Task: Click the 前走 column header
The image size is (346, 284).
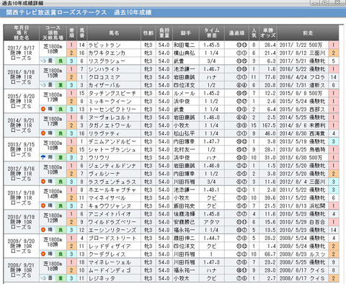Action: (x=308, y=33)
